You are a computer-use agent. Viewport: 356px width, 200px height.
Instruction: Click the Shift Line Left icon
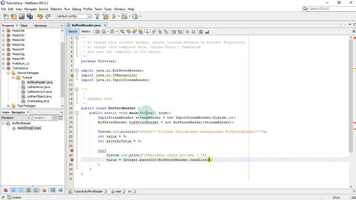pos(174,32)
